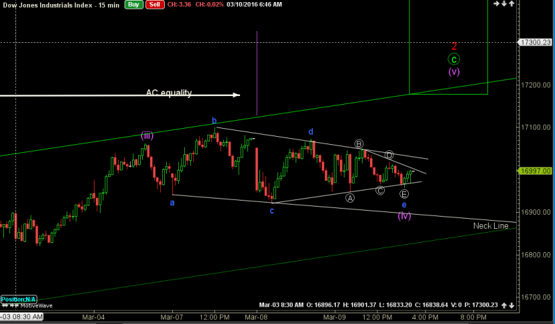Click the 16800.00 price axis label
The width and height of the screenshot is (555, 324).
[536, 255]
